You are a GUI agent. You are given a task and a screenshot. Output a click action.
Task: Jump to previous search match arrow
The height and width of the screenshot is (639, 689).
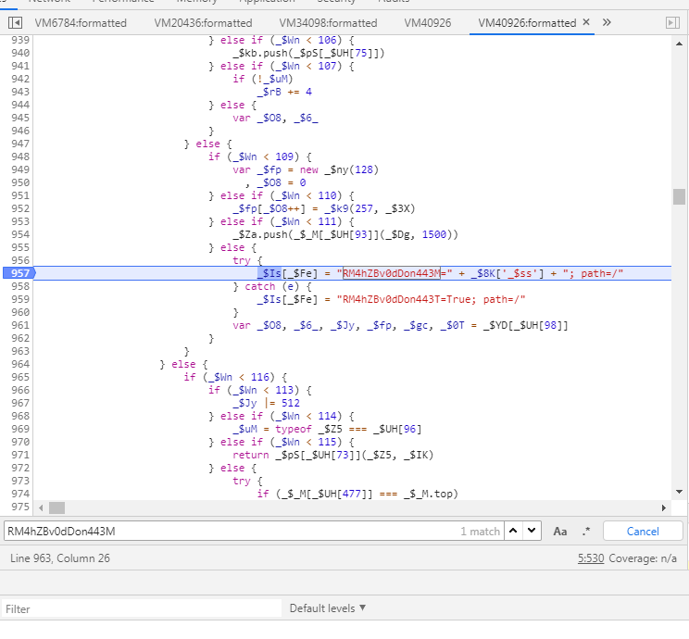pos(512,531)
